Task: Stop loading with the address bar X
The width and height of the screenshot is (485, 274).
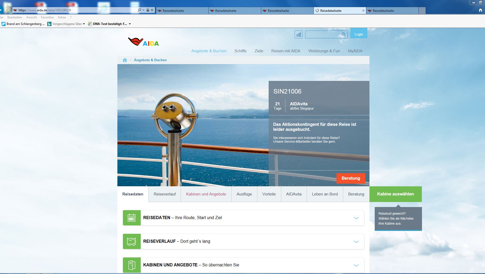Action: tap(152, 10)
